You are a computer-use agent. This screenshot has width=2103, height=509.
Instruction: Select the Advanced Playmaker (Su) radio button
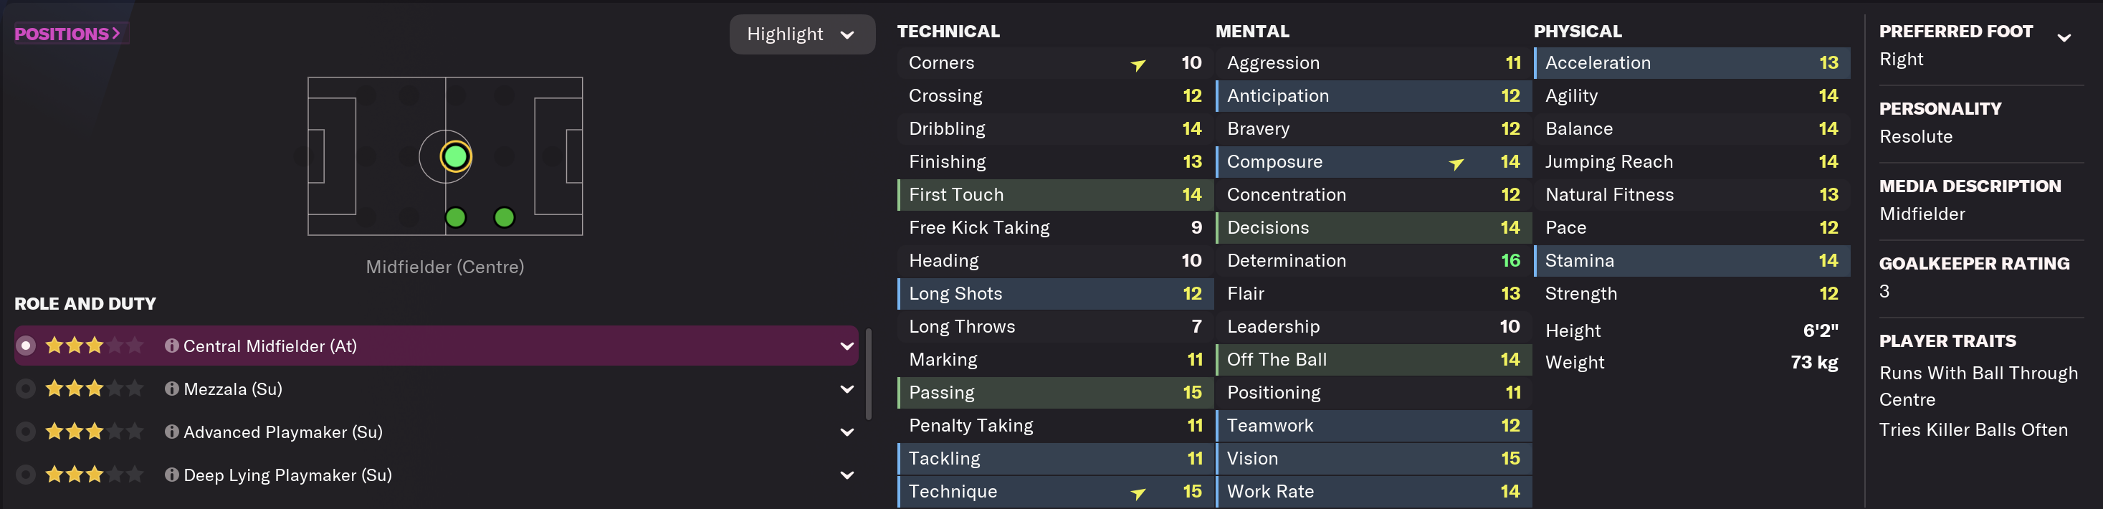(26, 432)
